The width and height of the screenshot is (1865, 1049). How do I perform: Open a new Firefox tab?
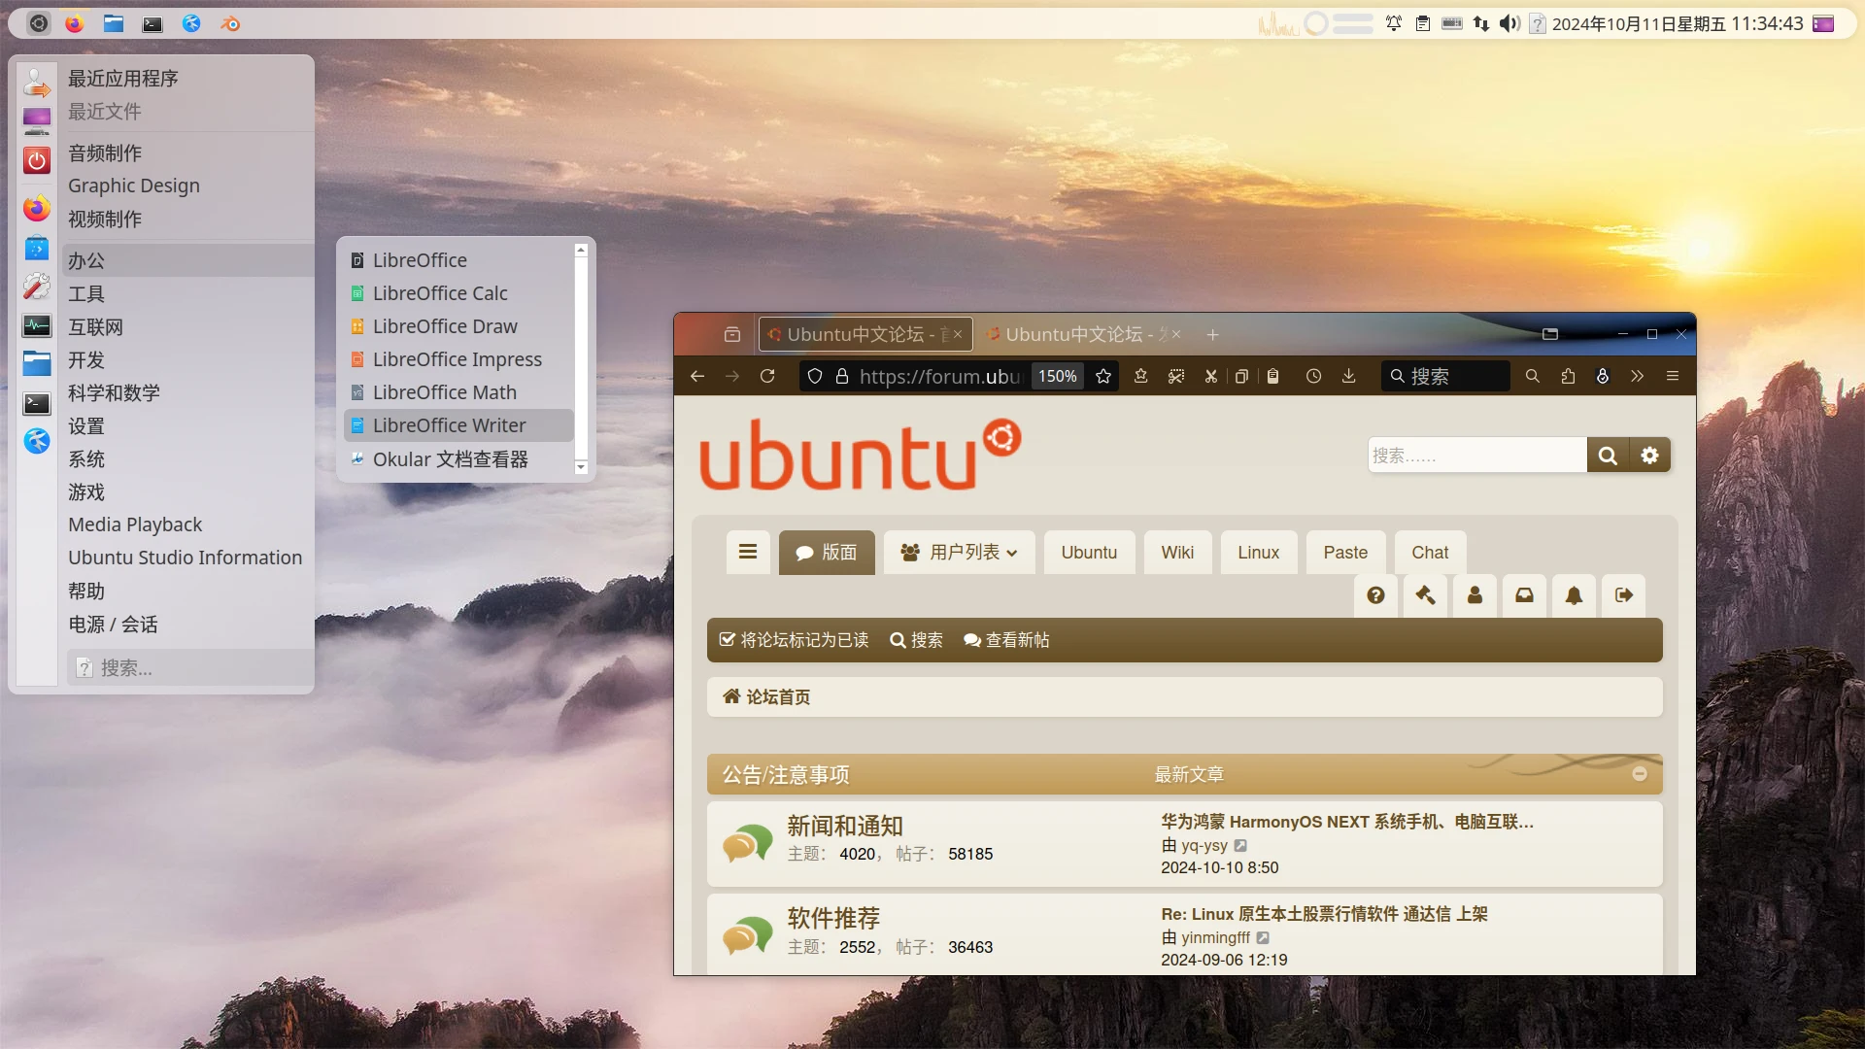click(1212, 334)
